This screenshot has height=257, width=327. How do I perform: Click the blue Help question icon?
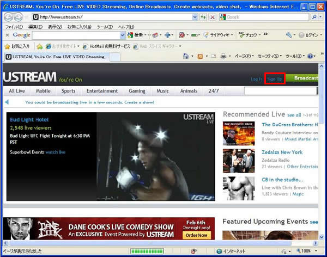point(310,56)
